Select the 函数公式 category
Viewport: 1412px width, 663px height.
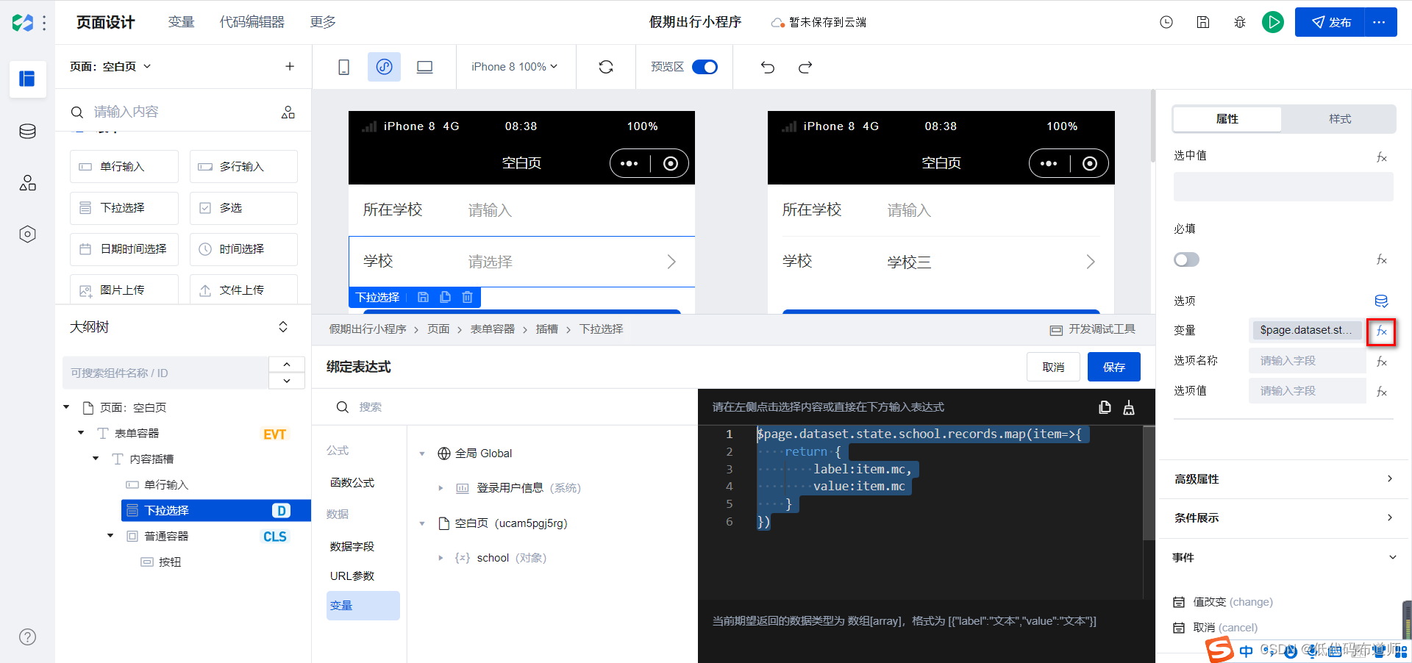point(352,482)
